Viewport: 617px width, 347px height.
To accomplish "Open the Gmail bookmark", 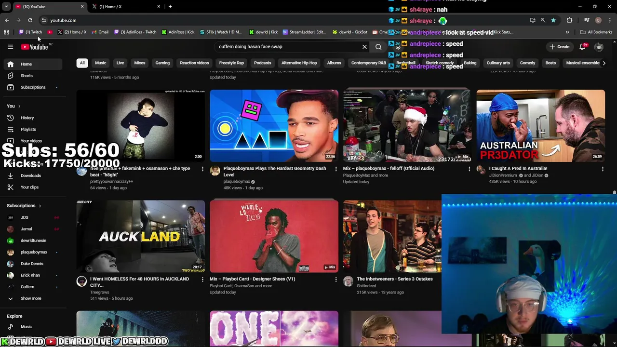I will coord(100,32).
